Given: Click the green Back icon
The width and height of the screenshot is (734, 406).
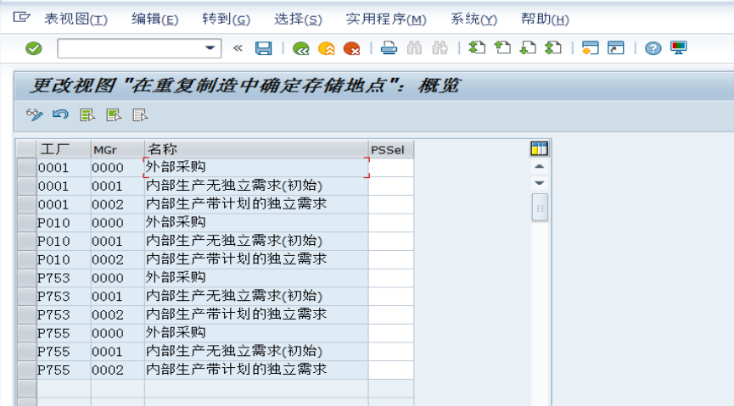Looking at the screenshot, I should coord(300,48).
